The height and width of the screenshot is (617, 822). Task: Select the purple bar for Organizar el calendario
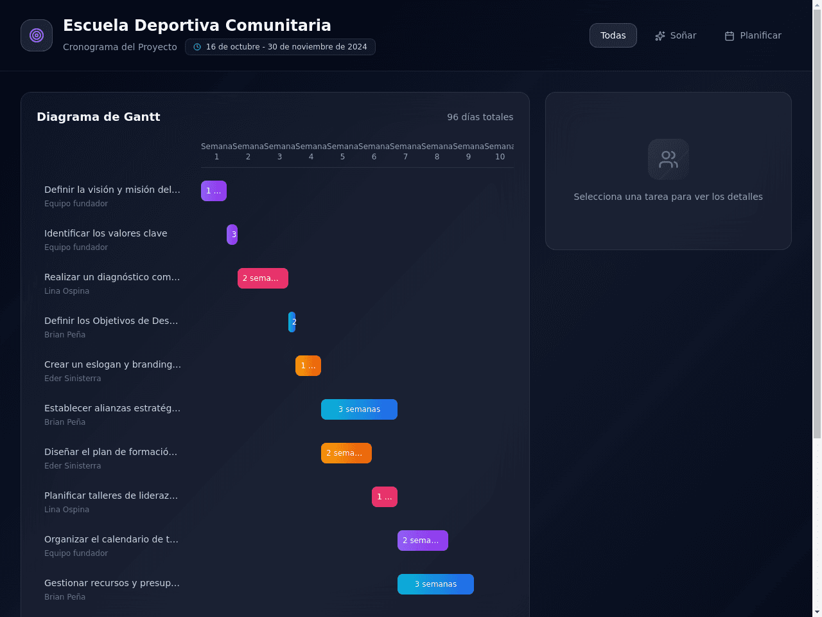point(423,541)
